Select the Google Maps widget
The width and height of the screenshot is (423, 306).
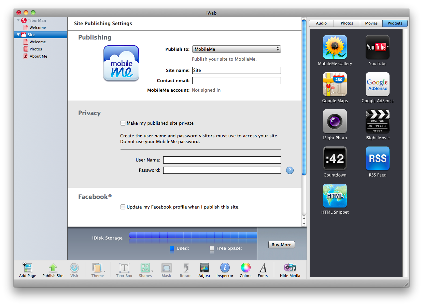[335, 85]
